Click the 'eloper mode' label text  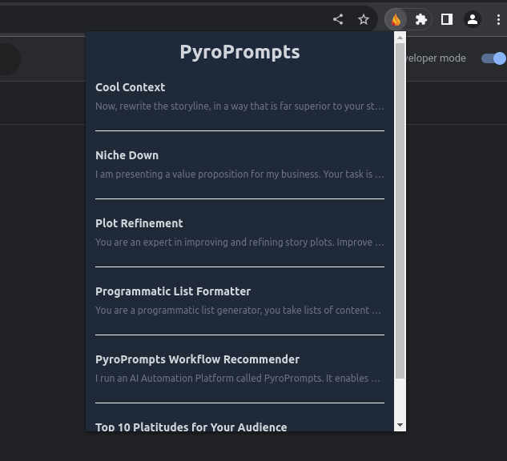click(436, 58)
